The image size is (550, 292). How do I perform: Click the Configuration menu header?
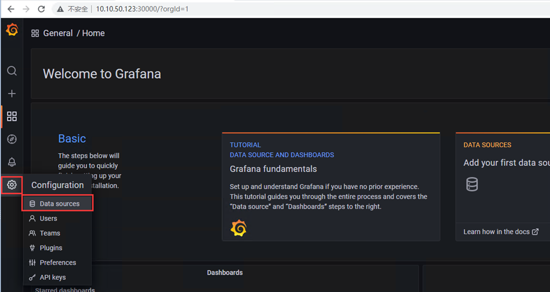(x=58, y=185)
